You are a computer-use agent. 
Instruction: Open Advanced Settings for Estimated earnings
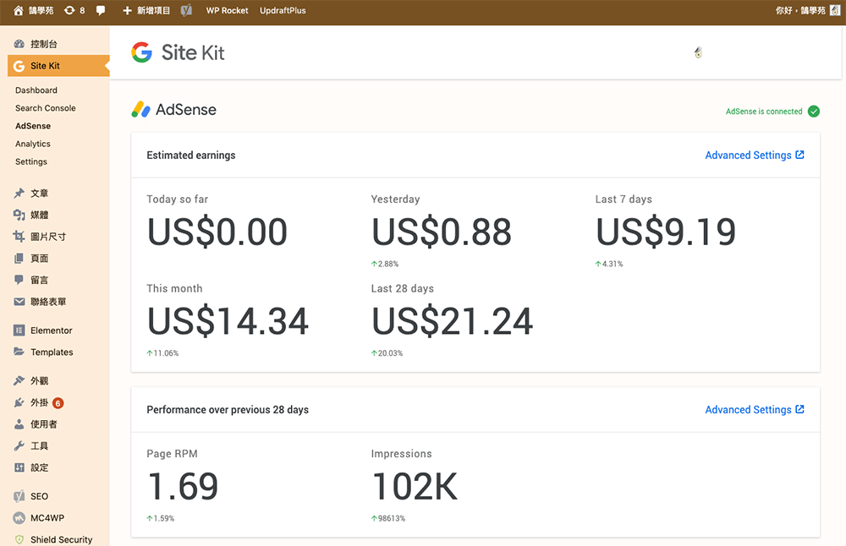pos(755,156)
